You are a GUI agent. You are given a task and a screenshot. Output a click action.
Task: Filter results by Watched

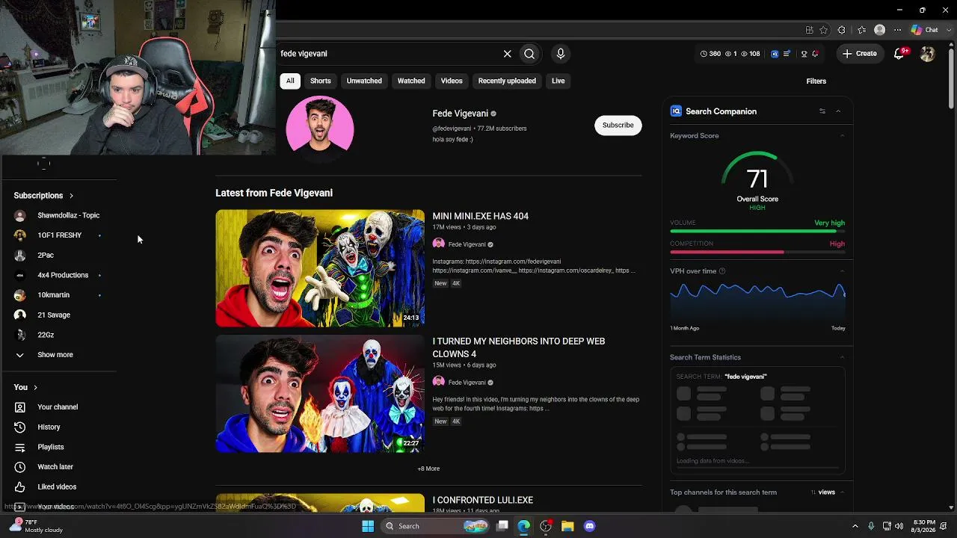coord(411,81)
